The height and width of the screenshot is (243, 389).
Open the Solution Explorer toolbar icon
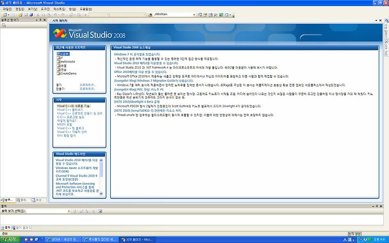tap(200, 15)
